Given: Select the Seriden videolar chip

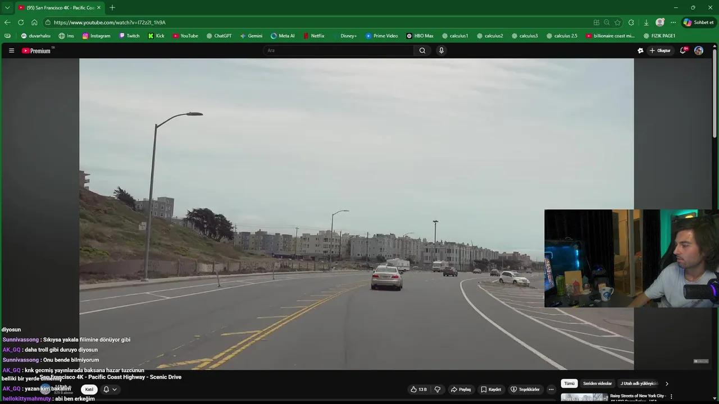Looking at the screenshot, I should (x=597, y=384).
